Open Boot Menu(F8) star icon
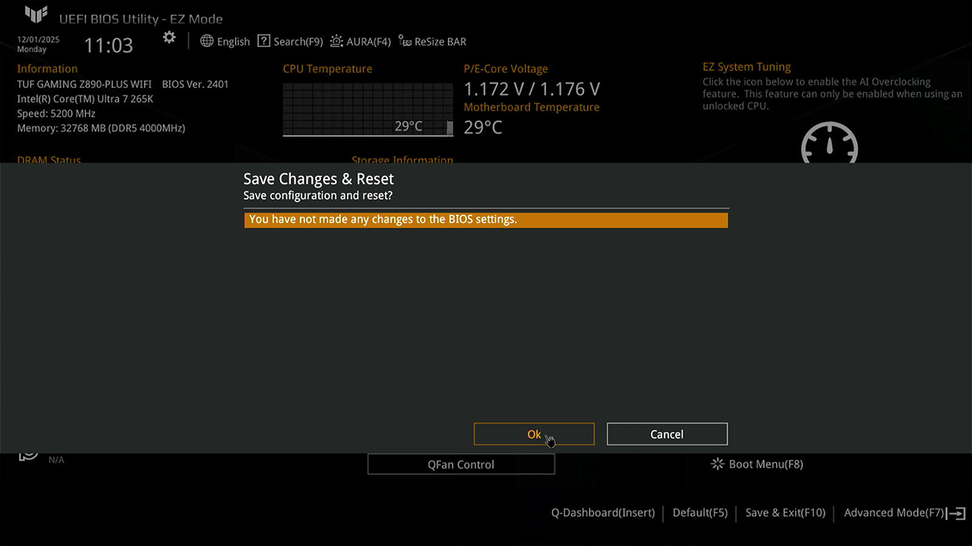 point(717,463)
